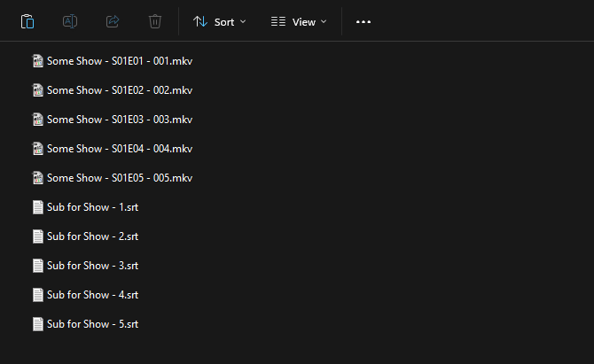Click the text file icon of Sub for Show - 1.srt
This screenshot has height=364, width=594.
[x=37, y=207]
